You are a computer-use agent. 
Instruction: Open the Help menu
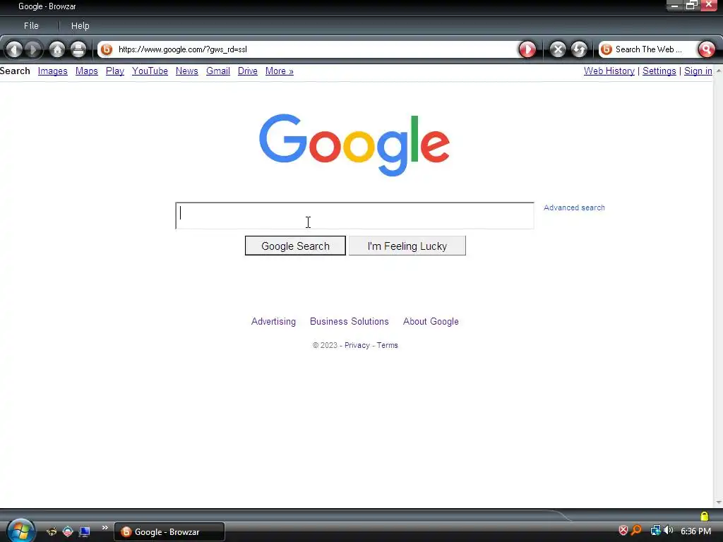tap(80, 26)
